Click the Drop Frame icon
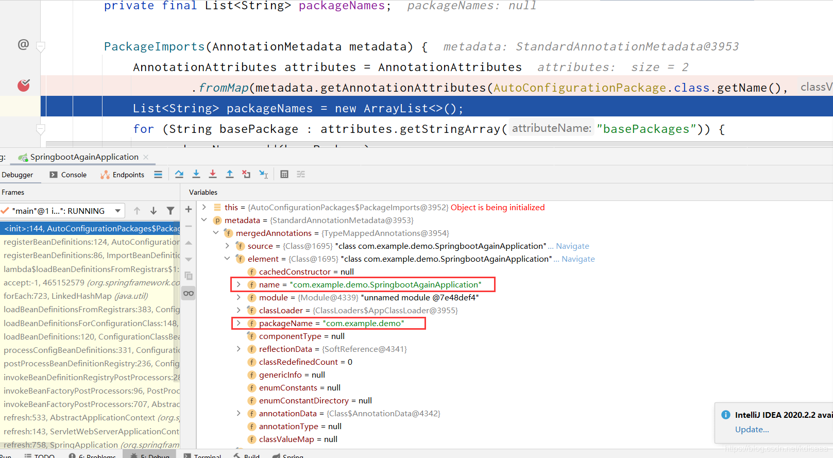Viewport: 833px width, 458px height. coord(246,174)
